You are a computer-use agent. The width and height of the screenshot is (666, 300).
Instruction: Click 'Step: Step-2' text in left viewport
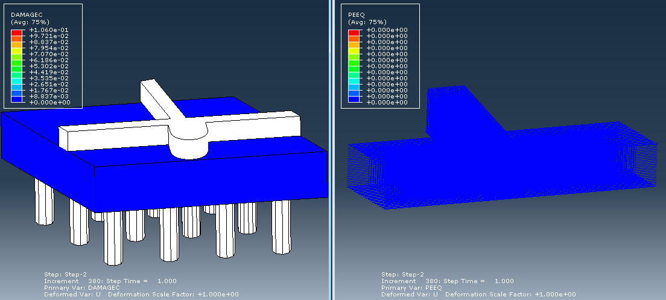(x=65, y=275)
